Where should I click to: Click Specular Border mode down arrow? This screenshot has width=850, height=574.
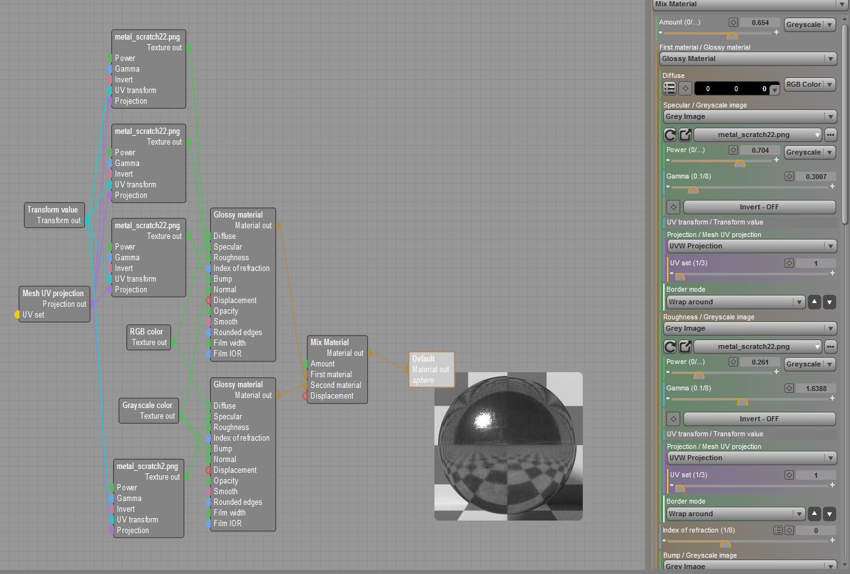click(x=829, y=302)
